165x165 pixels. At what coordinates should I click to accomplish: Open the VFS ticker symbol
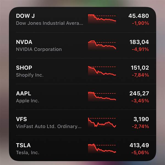click(21, 119)
